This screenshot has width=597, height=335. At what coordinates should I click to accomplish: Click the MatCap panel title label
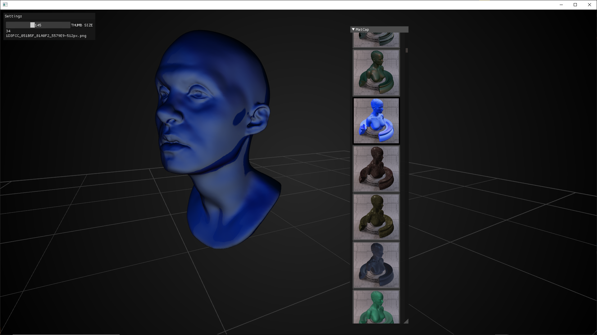[x=362, y=29]
